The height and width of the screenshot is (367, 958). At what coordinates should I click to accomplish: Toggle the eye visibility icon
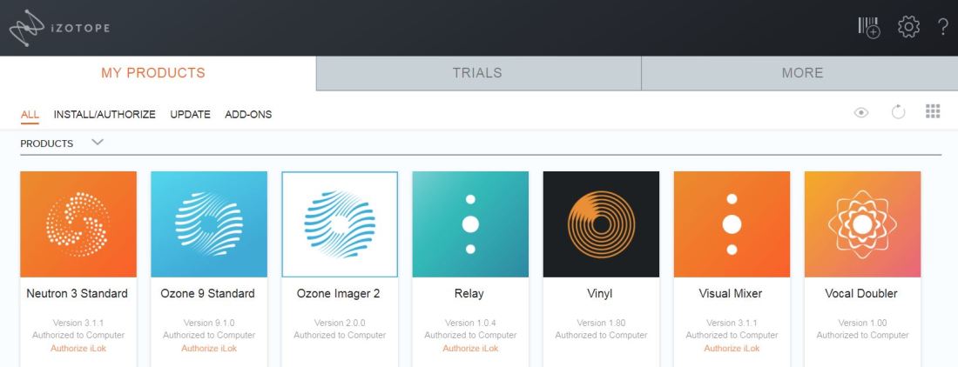click(x=861, y=112)
